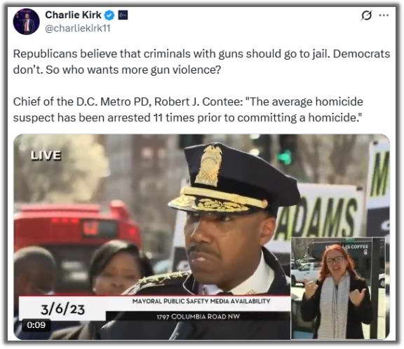Click the Grok slashed-circle icon
The height and width of the screenshot is (349, 404).
pos(366,15)
